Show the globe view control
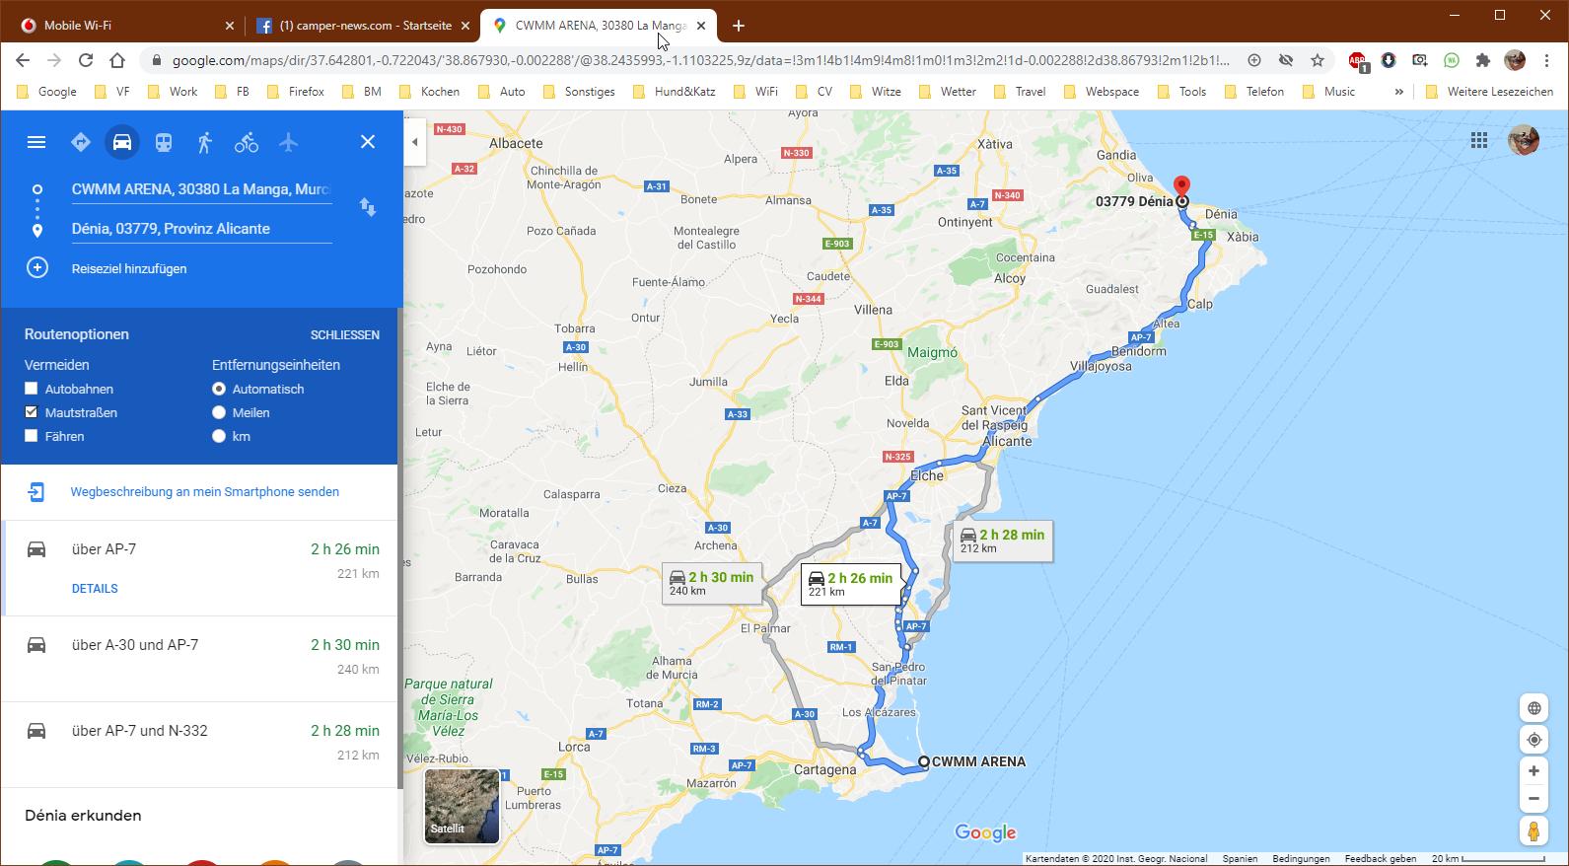1569x866 pixels. (1533, 708)
